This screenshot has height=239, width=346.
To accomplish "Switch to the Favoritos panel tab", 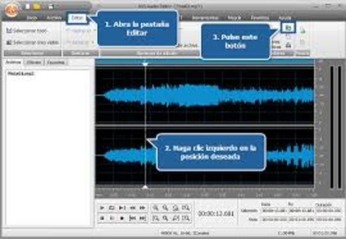I will [56, 63].
